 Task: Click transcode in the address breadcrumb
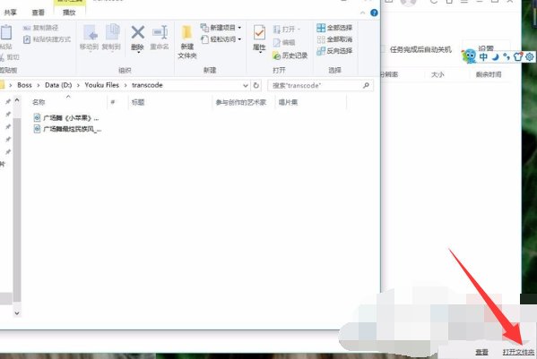tap(147, 85)
